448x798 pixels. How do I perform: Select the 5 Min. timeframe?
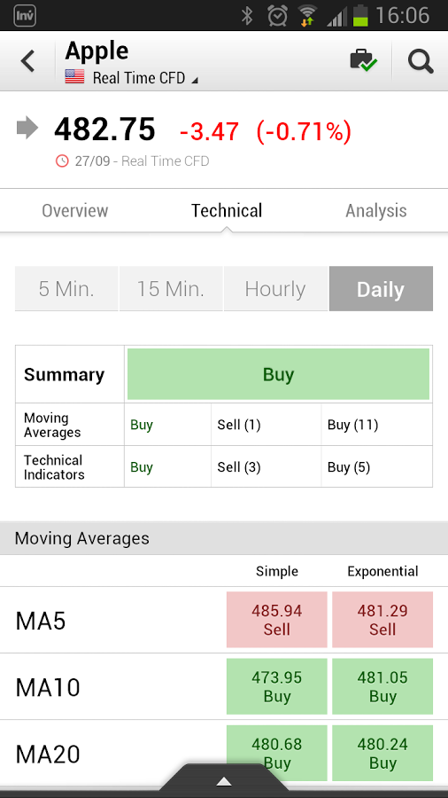click(x=66, y=288)
